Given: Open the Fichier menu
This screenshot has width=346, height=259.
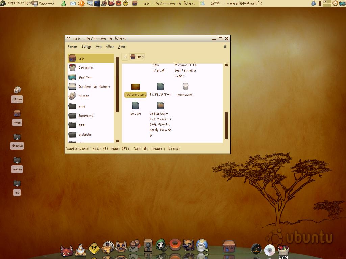Looking at the screenshot, I should click(72, 47).
